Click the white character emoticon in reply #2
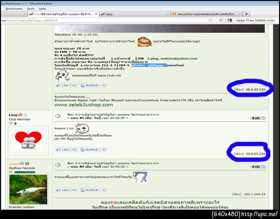The height and width of the screenshot is (219, 280). (140, 177)
